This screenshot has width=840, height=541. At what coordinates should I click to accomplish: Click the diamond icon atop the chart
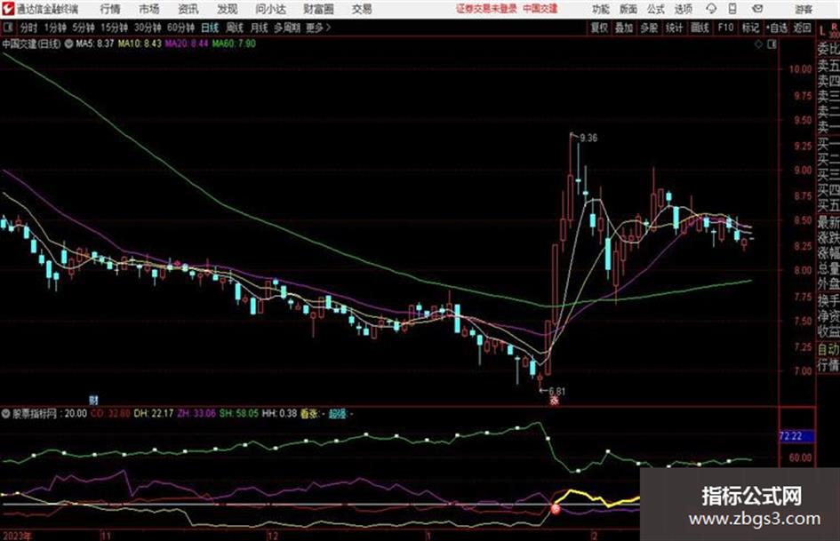758,44
